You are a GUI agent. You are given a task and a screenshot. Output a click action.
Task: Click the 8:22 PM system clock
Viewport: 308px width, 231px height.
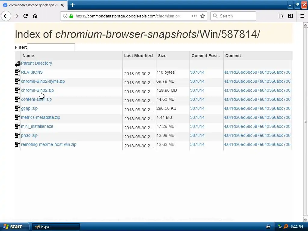tap(297, 226)
